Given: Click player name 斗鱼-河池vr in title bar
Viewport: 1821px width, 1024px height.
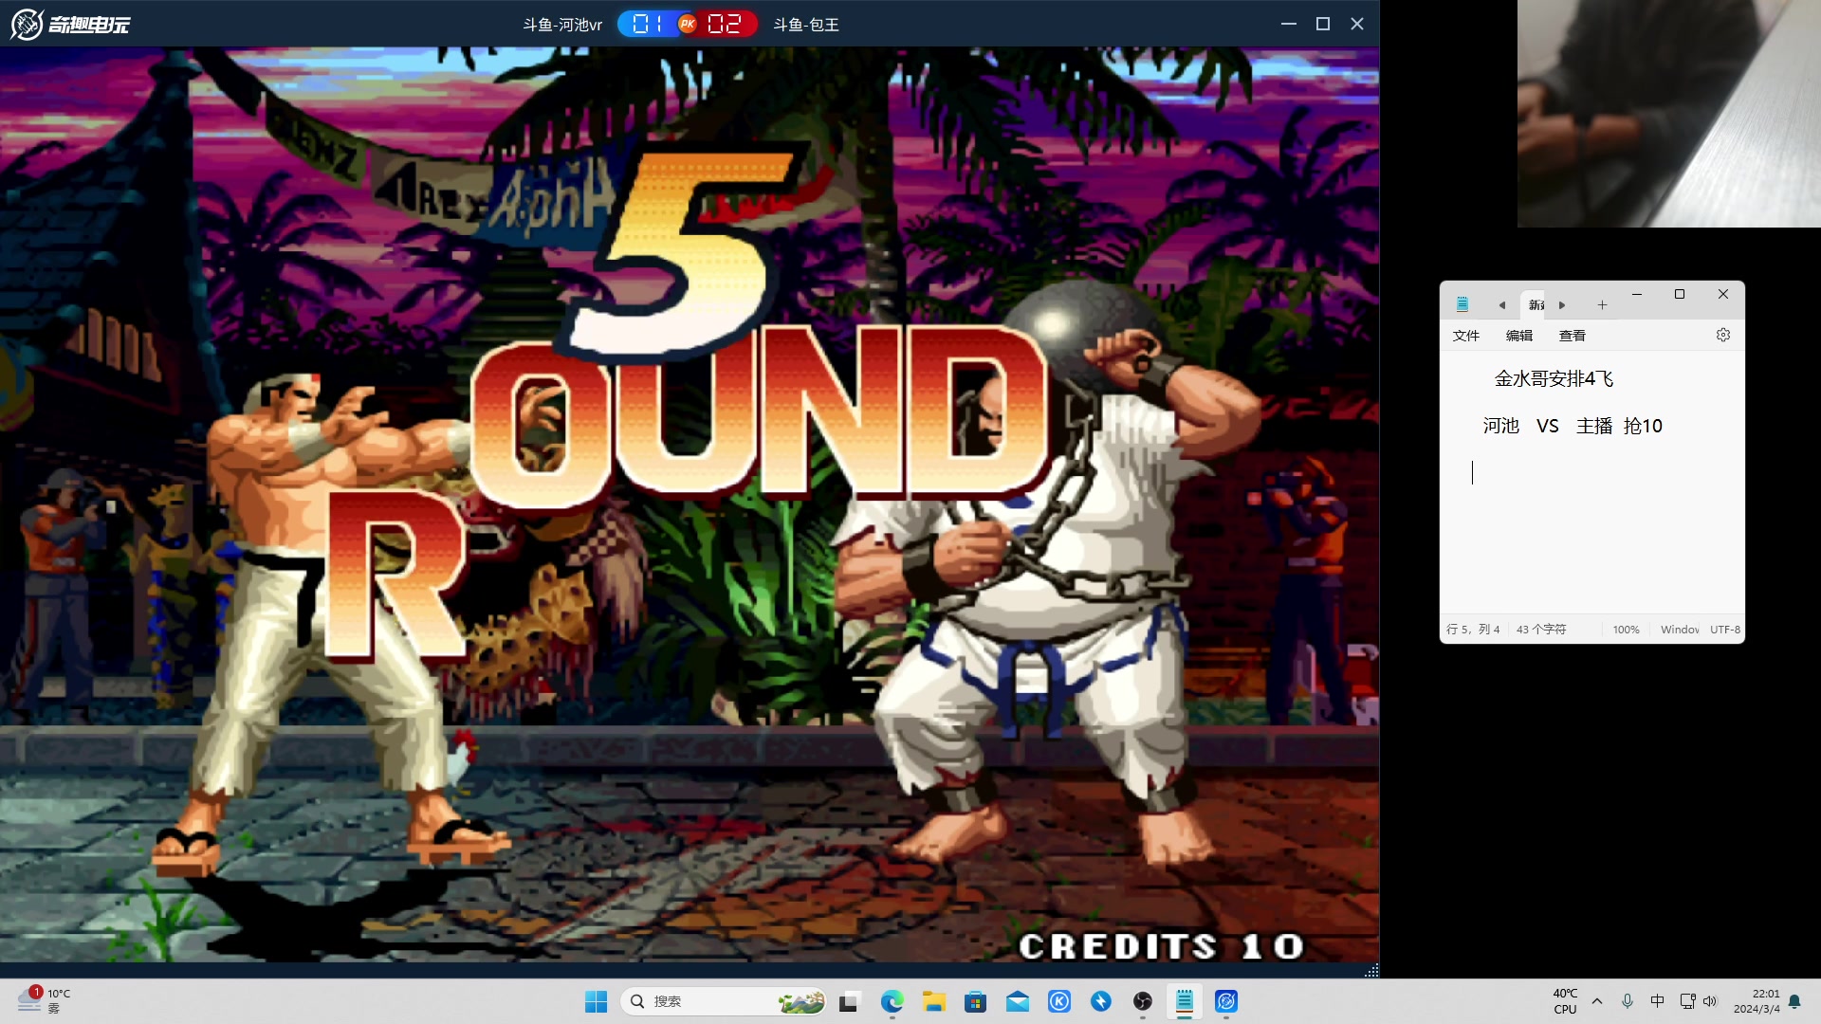Looking at the screenshot, I should pos(562,25).
